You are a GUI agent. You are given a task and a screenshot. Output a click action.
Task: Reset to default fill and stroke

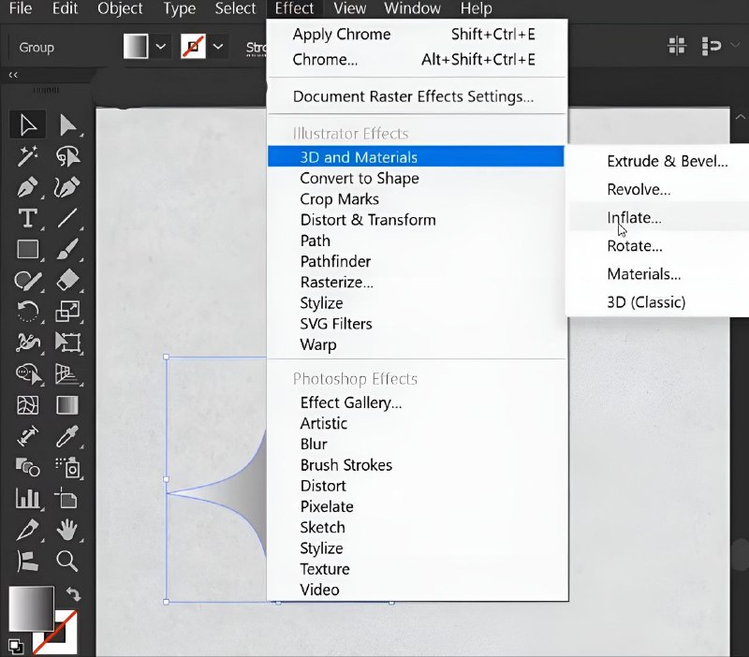(x=15, y=645)
